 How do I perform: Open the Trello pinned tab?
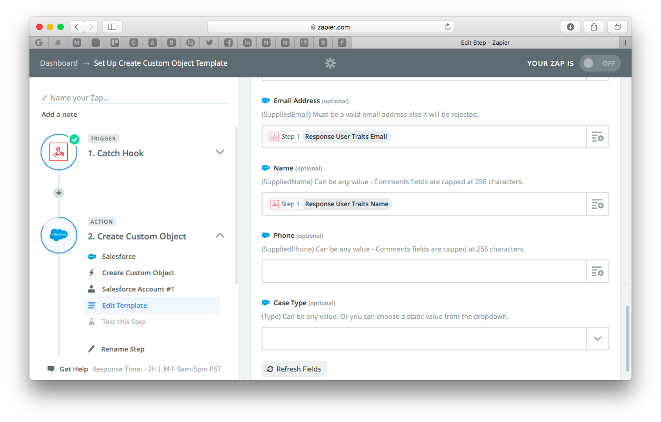click(114, 43)
